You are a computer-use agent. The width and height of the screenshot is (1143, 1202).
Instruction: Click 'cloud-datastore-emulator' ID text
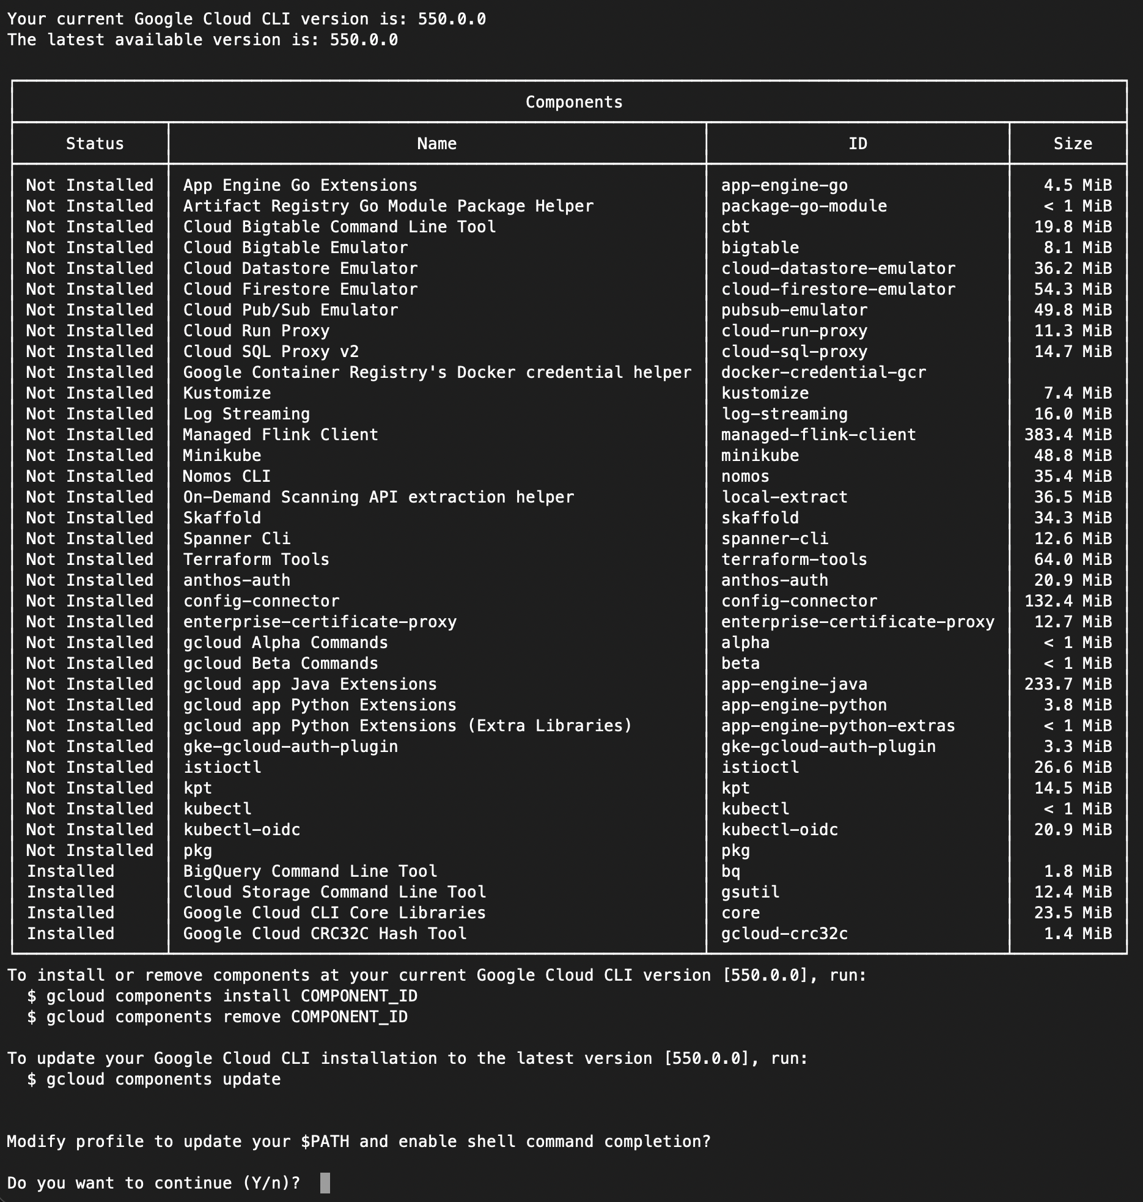click(838, 268)
